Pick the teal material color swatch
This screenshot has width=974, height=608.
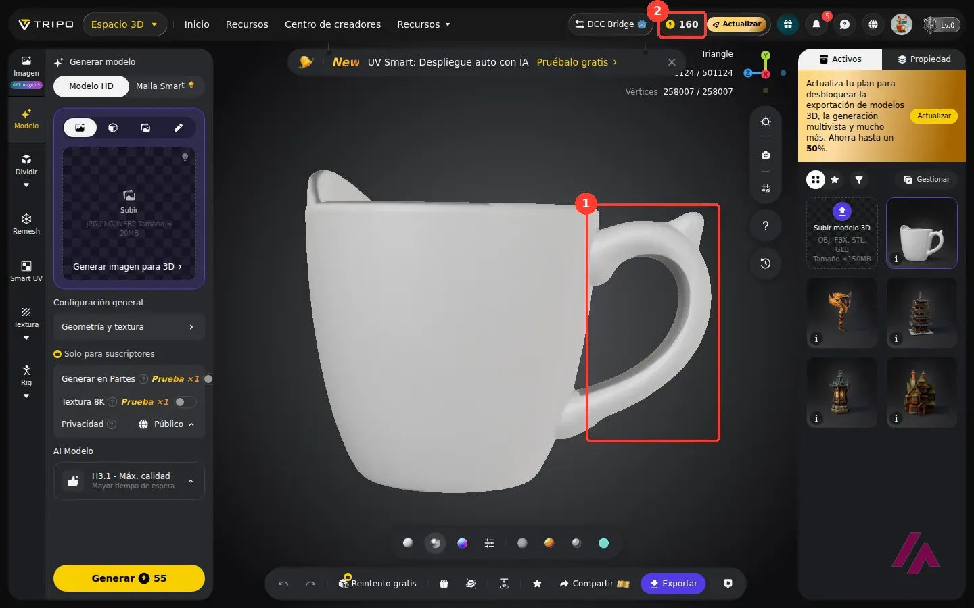click(604, 543)
